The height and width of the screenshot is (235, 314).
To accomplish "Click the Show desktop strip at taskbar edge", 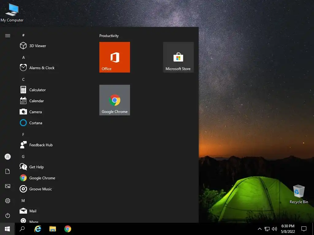I will [313, 229].
